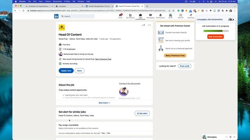Go back in browser history
Viewport: 250px width, 140px height.
(x=15, y=10)
